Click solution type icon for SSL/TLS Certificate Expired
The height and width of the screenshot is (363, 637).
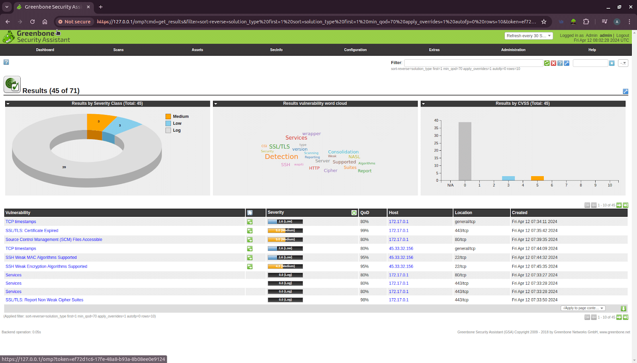click(250, 231)
